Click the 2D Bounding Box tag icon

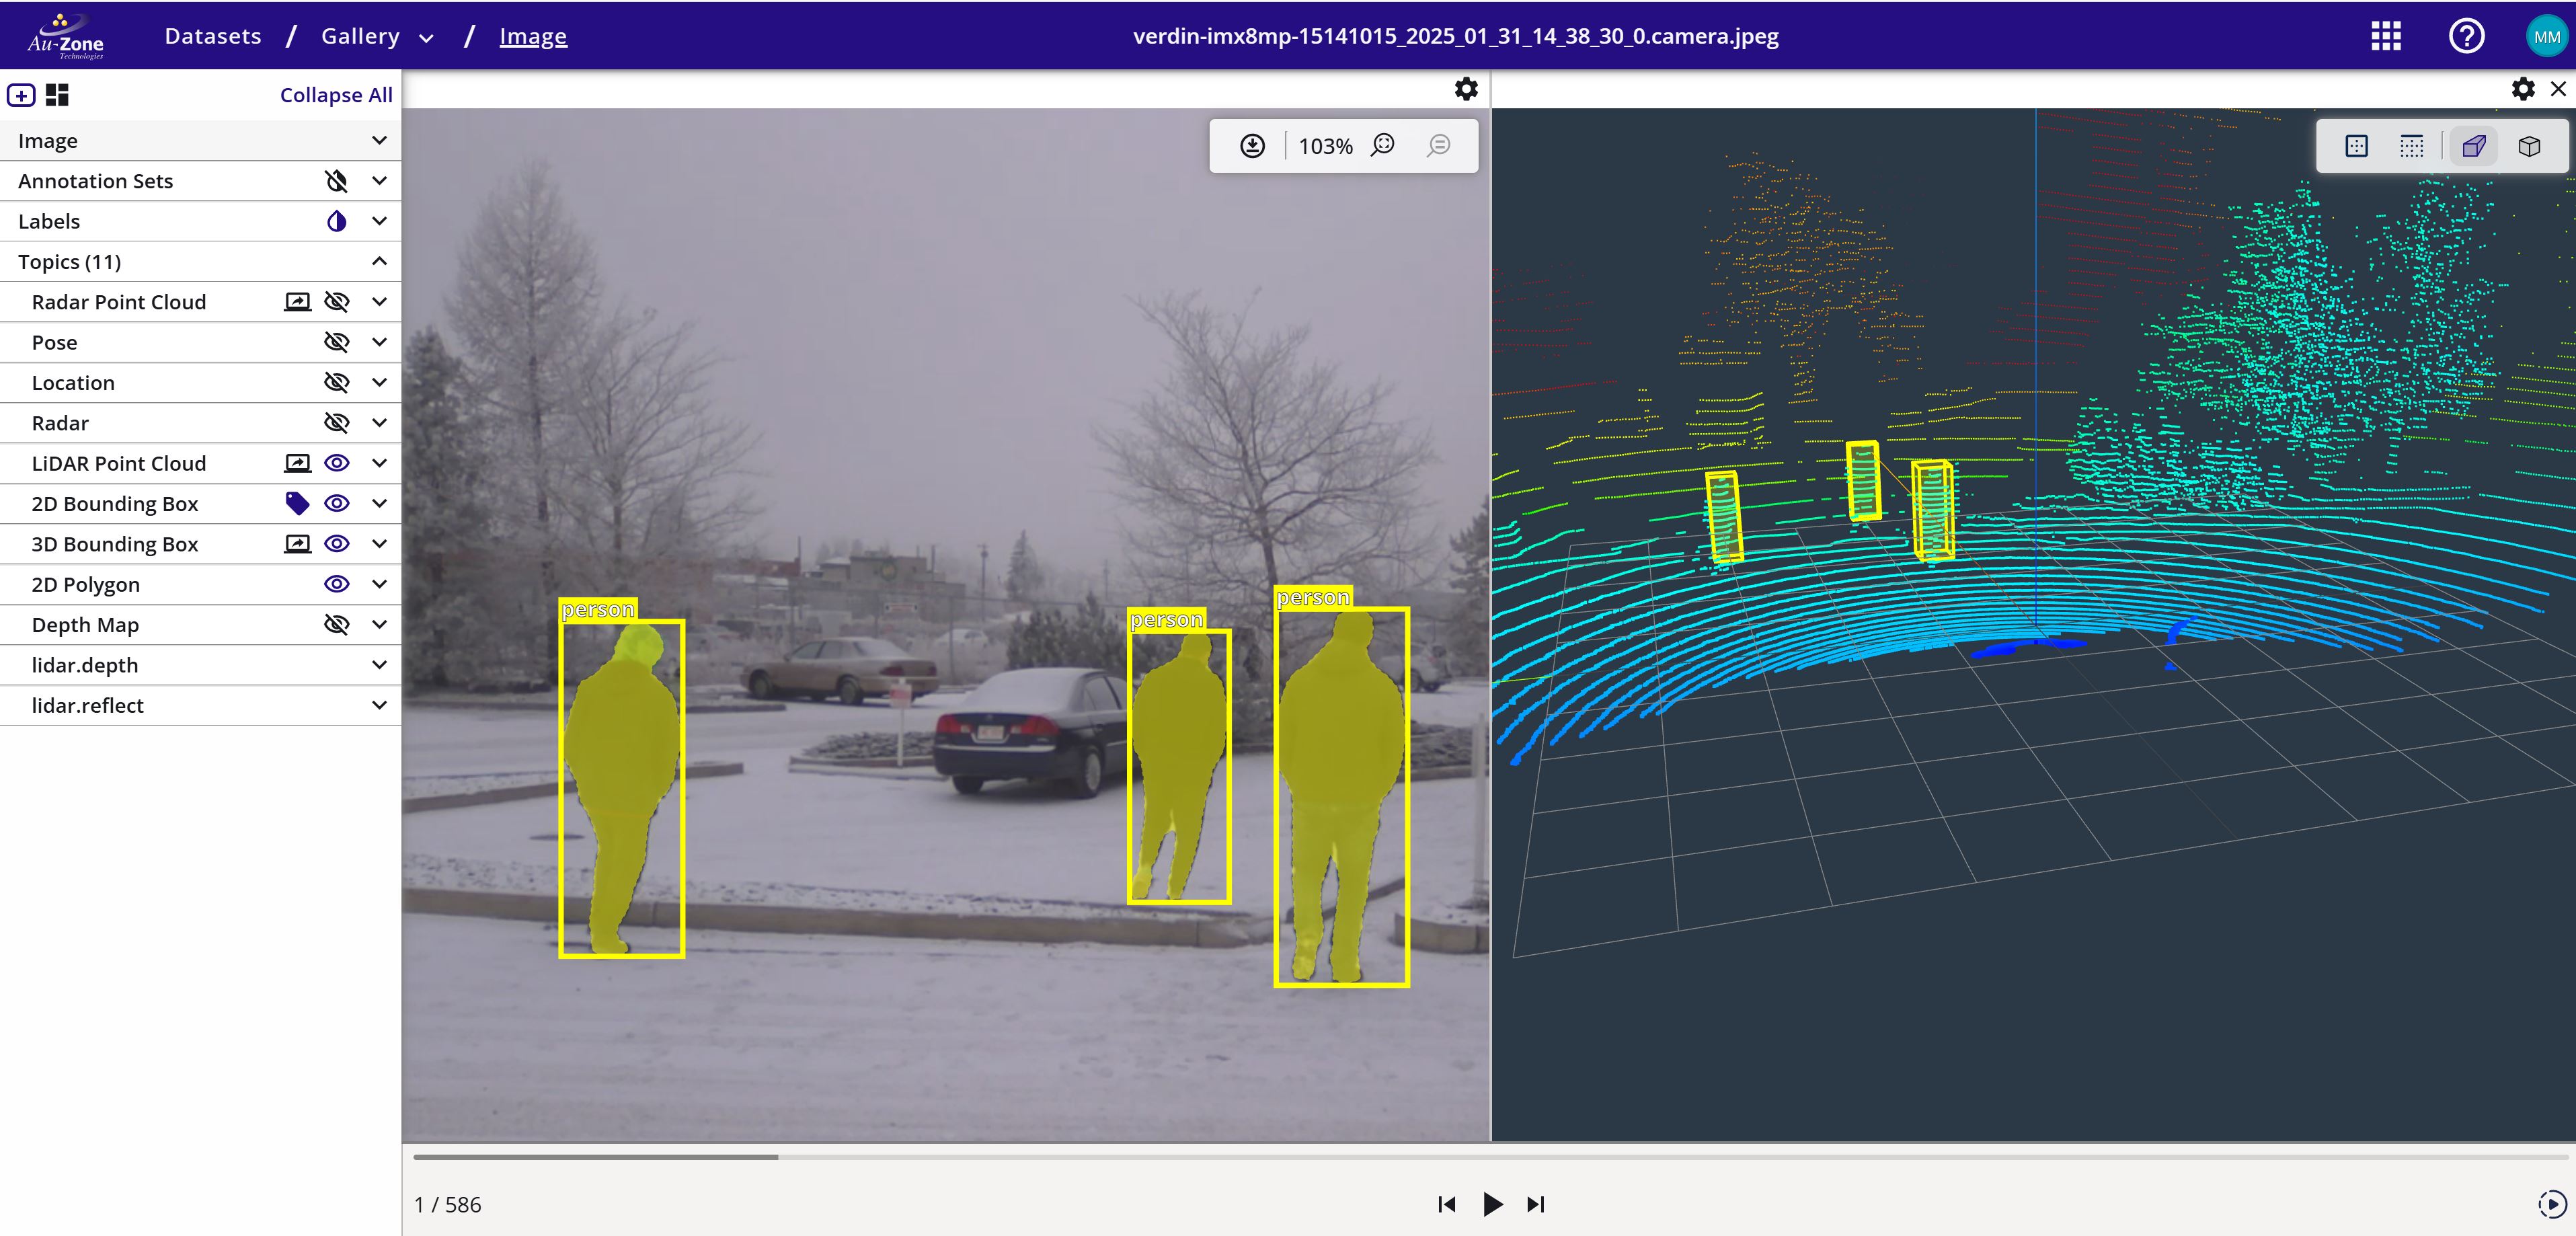[297, 503]
